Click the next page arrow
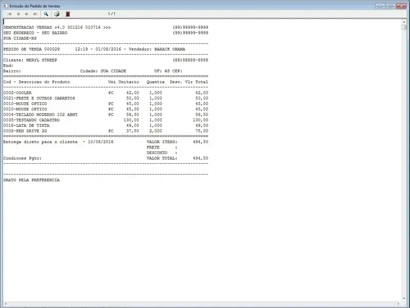 point(27,14)
